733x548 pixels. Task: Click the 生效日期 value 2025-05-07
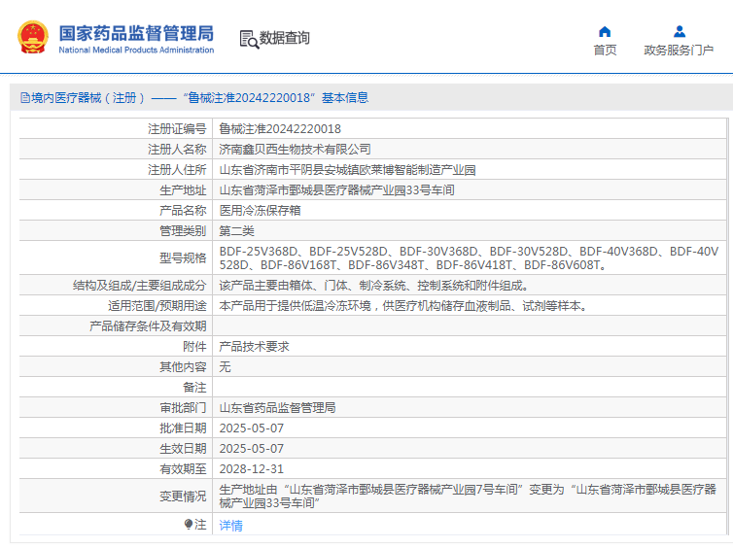click(x=252, y=449)
